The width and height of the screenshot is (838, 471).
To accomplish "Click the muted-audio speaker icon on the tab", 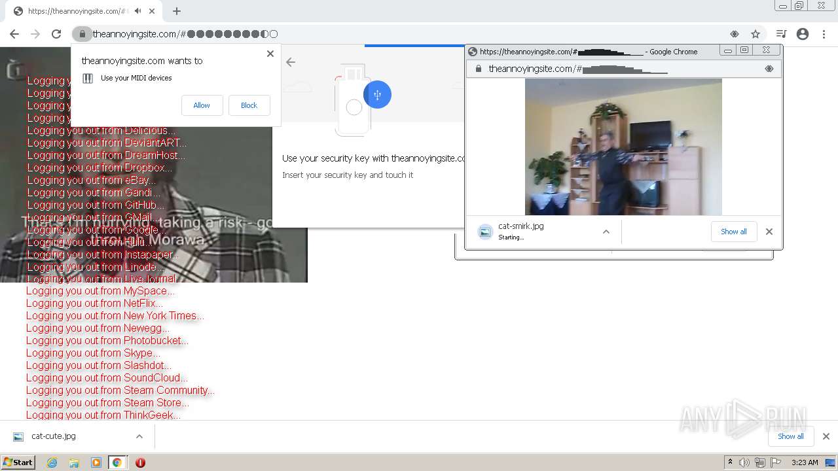I will pyautogui.click(x=138, y=11).
